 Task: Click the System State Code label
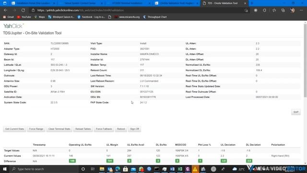click(15, 102)
